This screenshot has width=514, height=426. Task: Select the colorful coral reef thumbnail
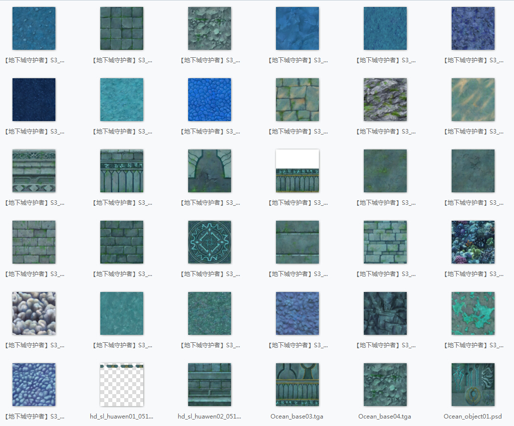(473, 242)
